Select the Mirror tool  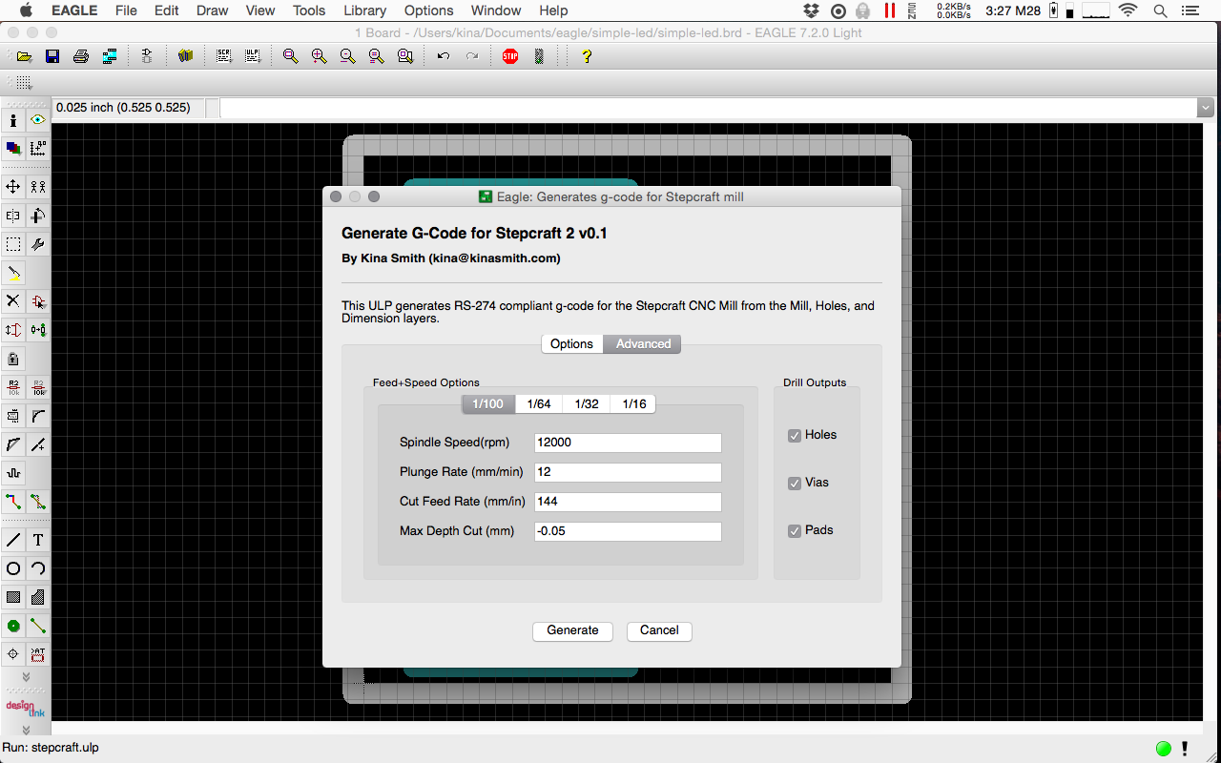click(x=13, y=216)
